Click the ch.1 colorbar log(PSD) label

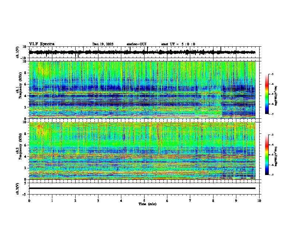(x=276, y=96)
